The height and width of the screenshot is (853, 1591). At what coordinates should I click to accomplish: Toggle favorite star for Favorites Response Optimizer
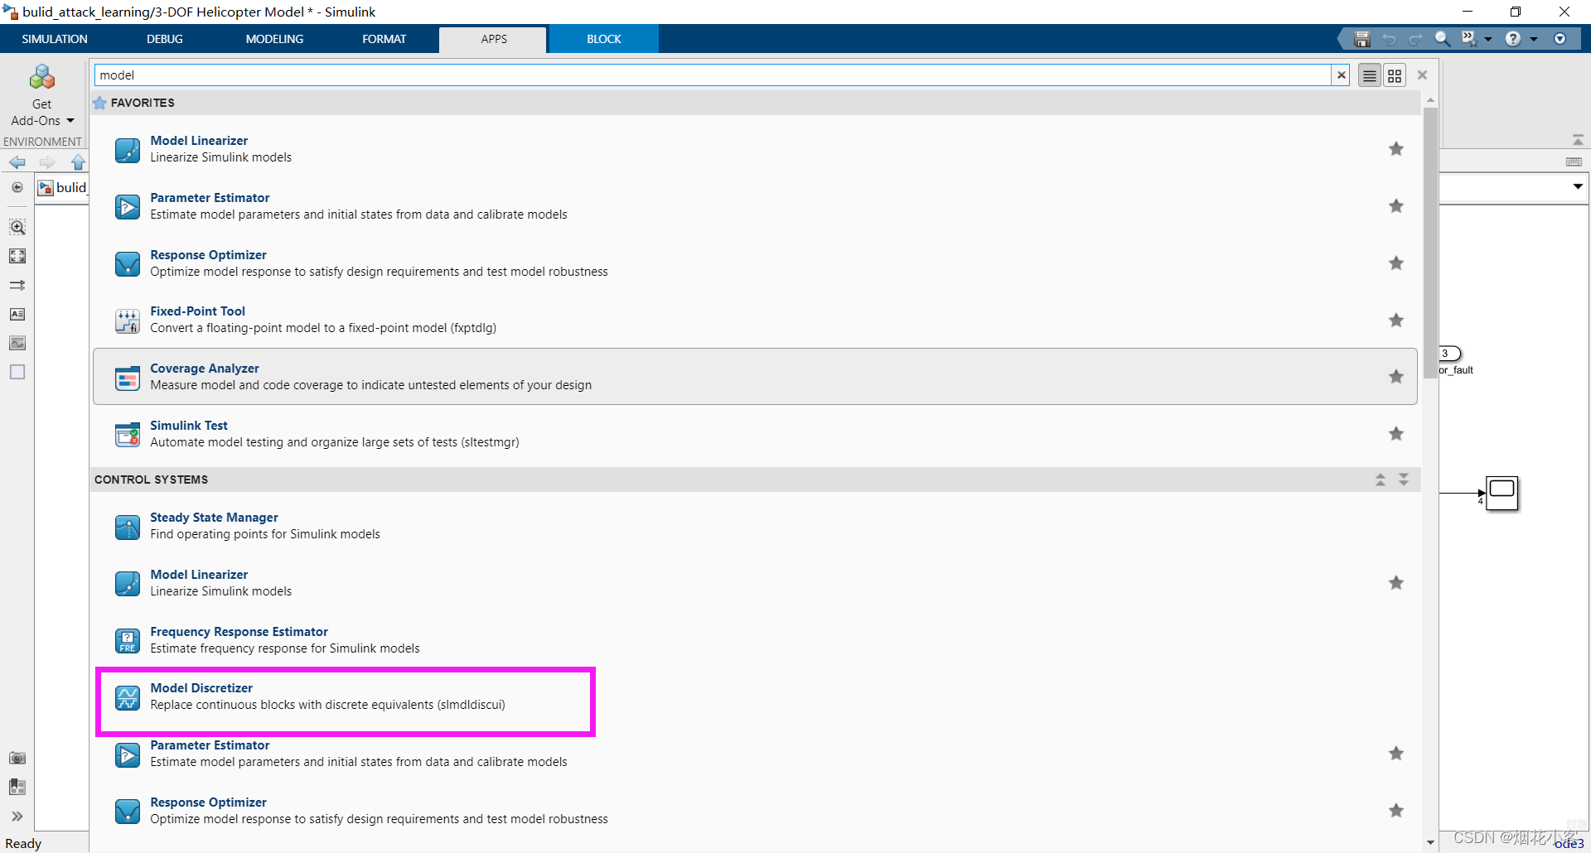click(1396, 263)
